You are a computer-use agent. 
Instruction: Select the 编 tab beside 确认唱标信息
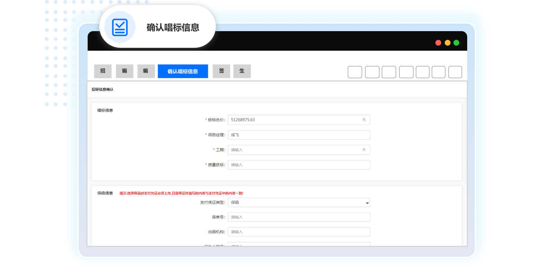point(146,71)
